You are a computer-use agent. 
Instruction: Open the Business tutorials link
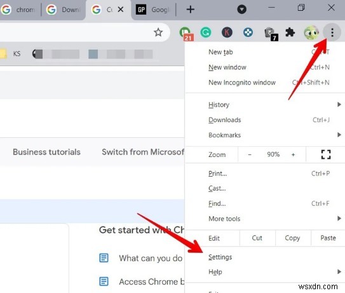click(x=46, y=152)
